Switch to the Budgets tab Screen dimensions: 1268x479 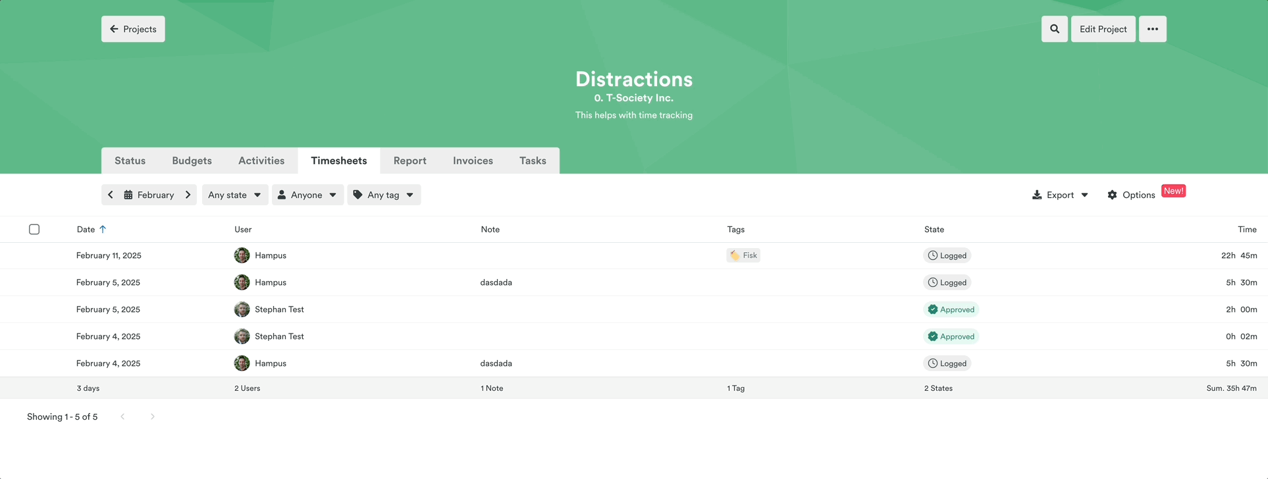pyautogui.click(x=192, y=161)
